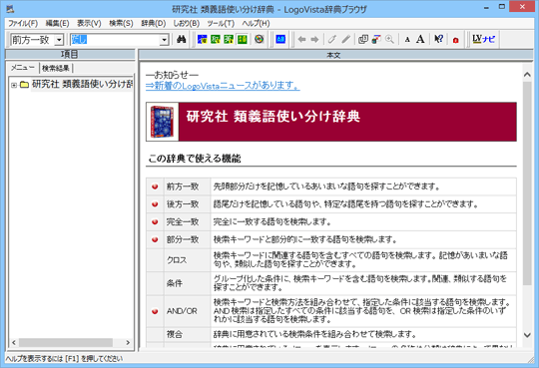Screen dimensions: 539x368
Task: Click the folder icon for 研究社 類義語使い分け辞典
Action: tap(24, 84)
